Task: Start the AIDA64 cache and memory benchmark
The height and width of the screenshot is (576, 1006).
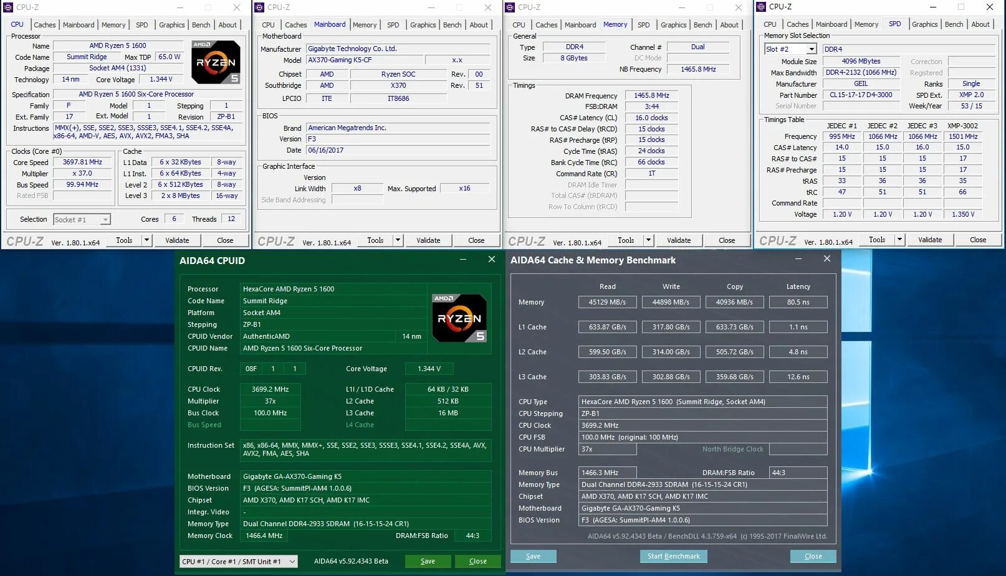Action: [x=673, y=556]
